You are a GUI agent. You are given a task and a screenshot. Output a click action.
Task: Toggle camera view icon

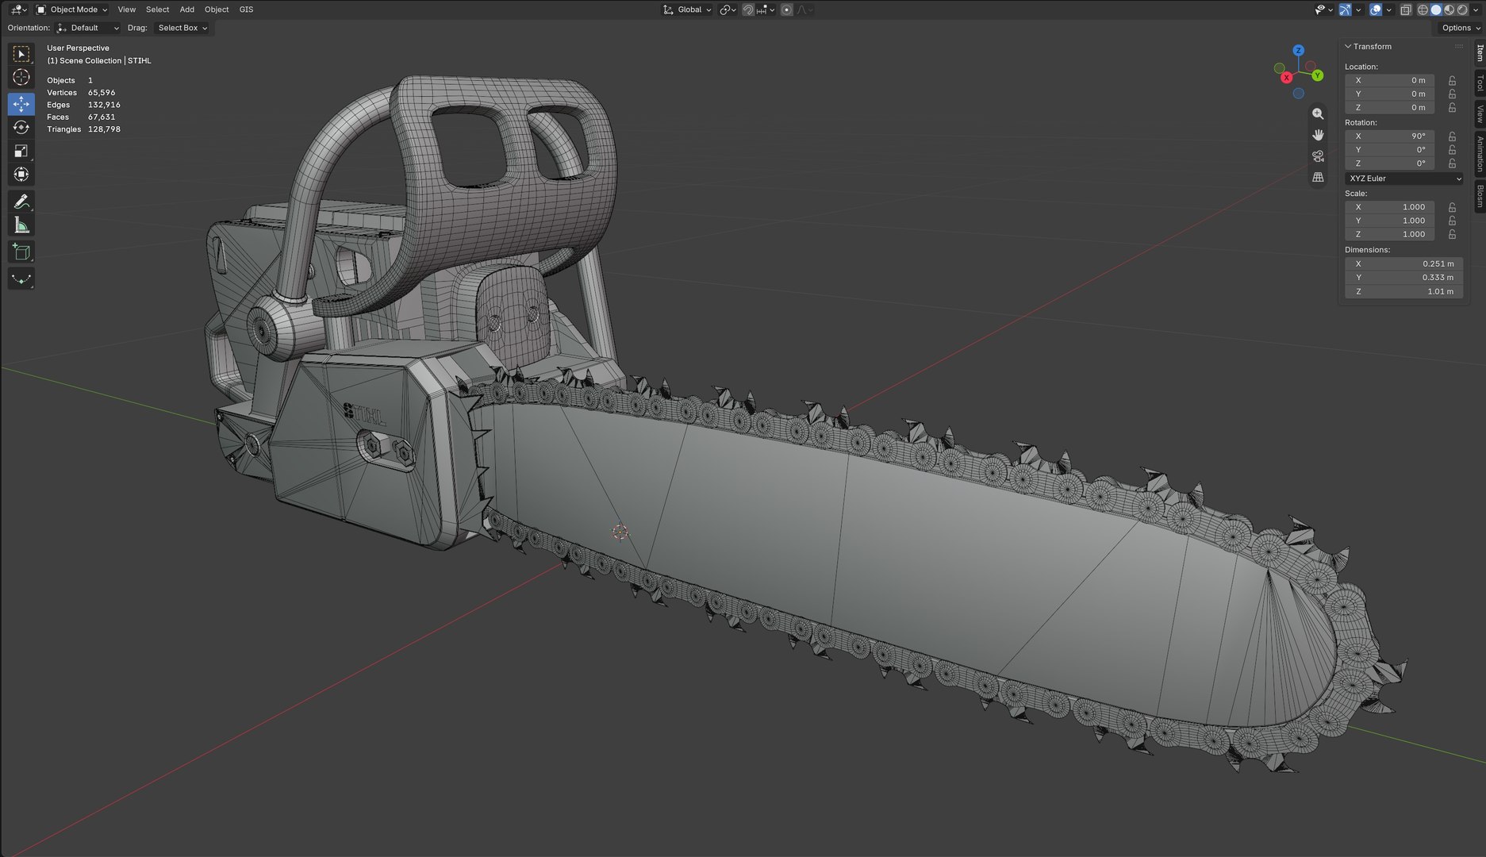pyautogui.click(x=1318, y=156)
